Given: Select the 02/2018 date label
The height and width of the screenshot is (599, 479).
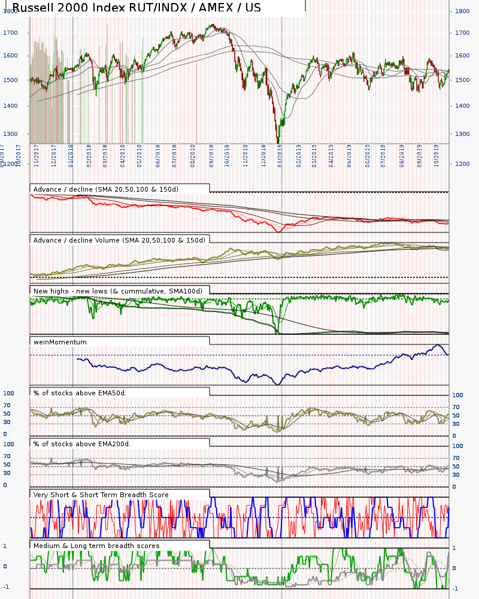Looking at the screenshot, I should click(89, 156).
